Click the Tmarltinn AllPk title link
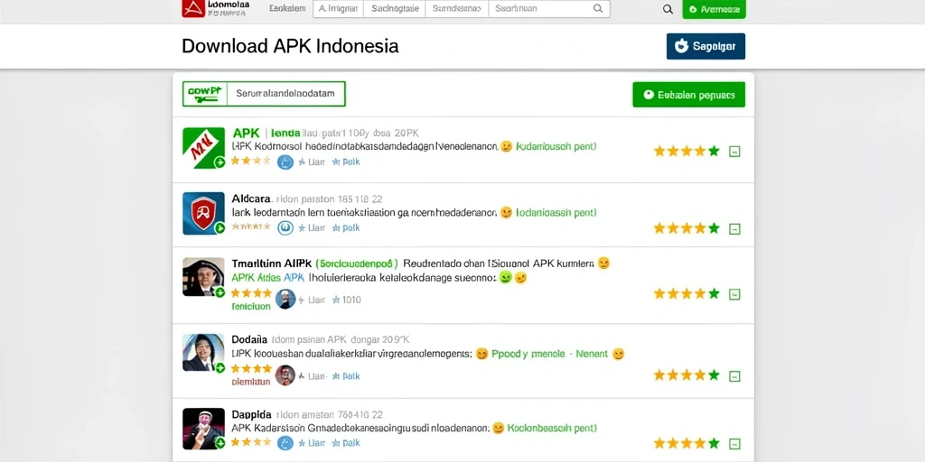This screenshot has width=925, height=462. tap(271, 263)
